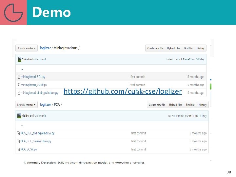This screenshot has width=236, height=177.
Task: Open Branch: master dropdown in PCA panel
Action: (x=26, y=105)
